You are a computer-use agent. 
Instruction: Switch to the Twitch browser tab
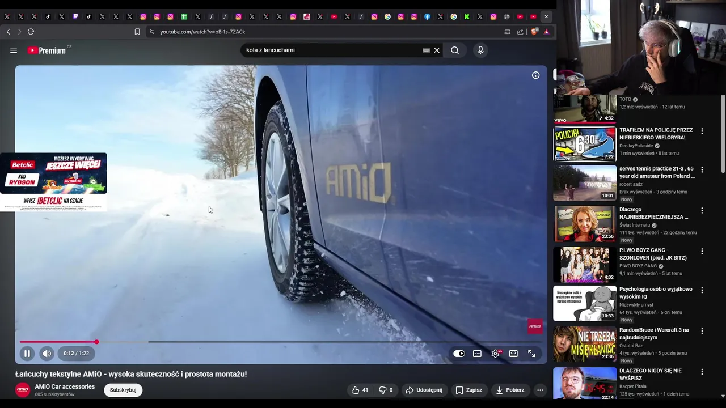75,16
